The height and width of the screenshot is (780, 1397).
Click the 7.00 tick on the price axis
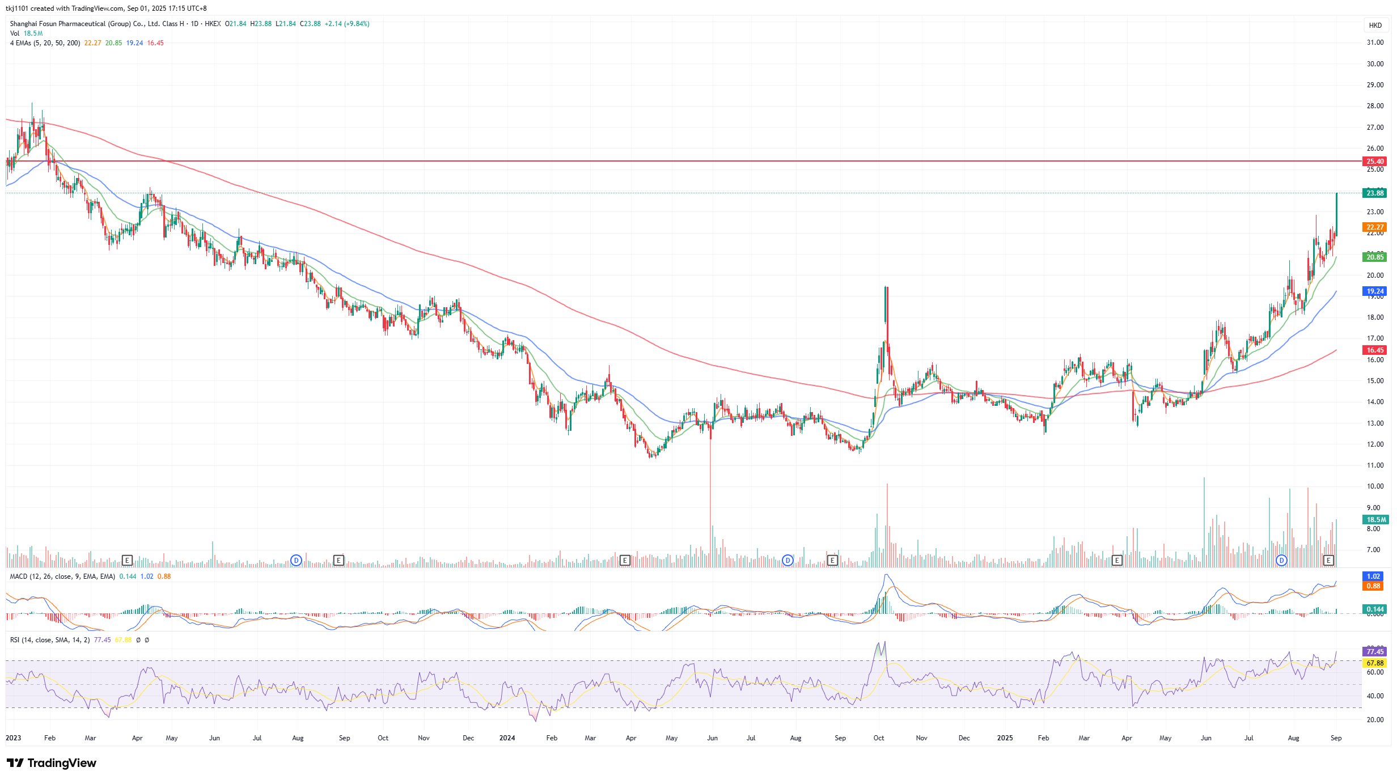(1373, 550)
